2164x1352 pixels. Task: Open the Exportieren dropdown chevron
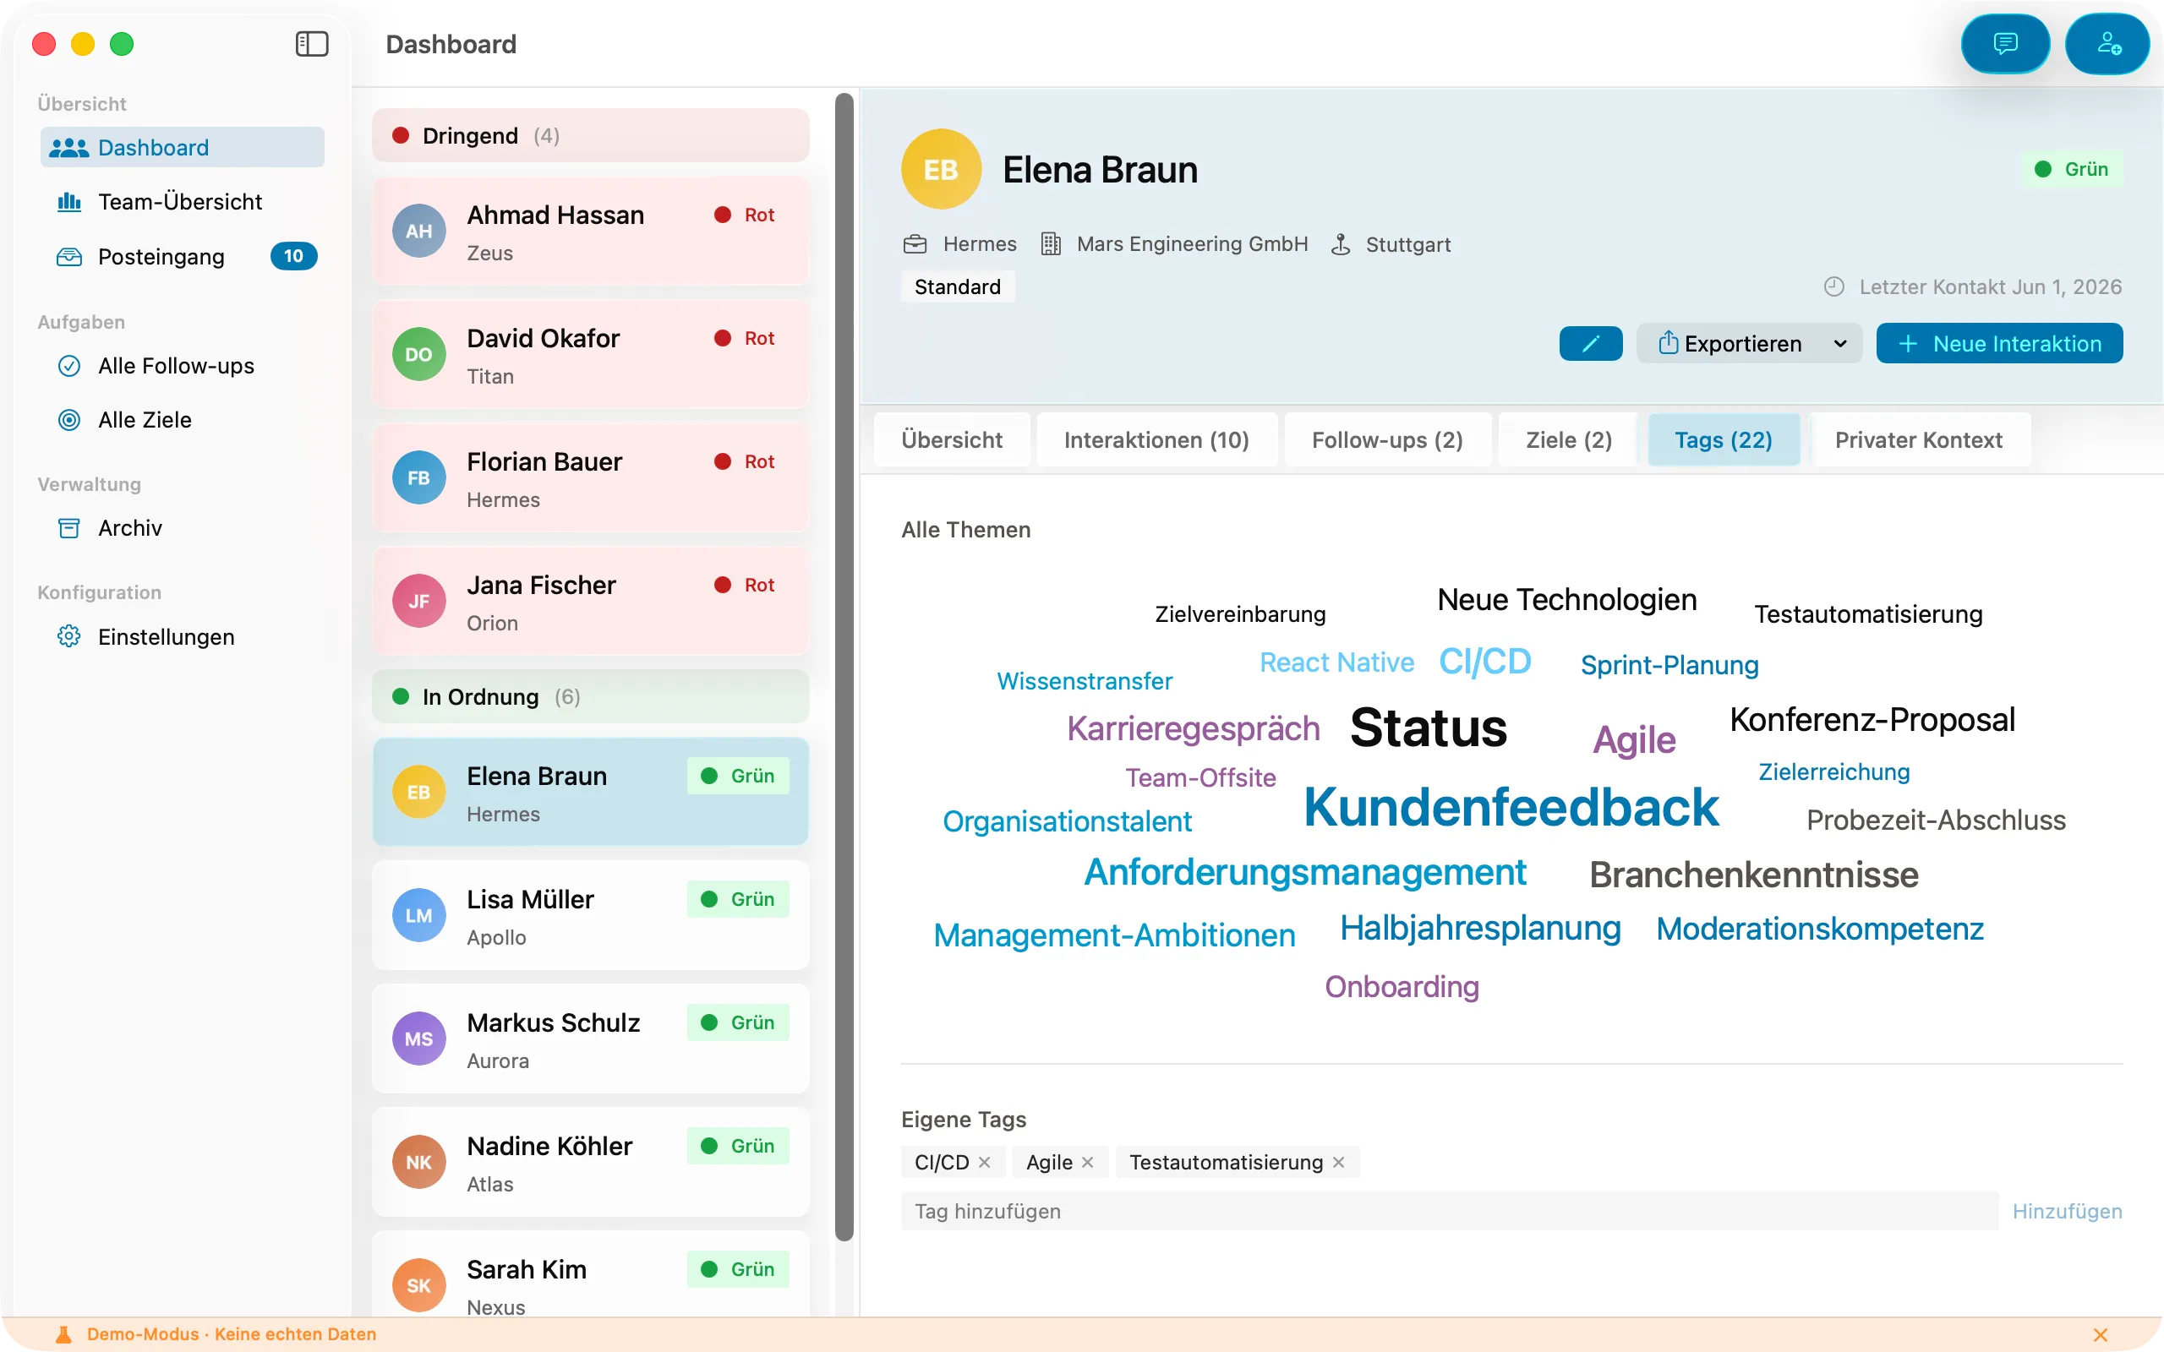pos(1840,343)
